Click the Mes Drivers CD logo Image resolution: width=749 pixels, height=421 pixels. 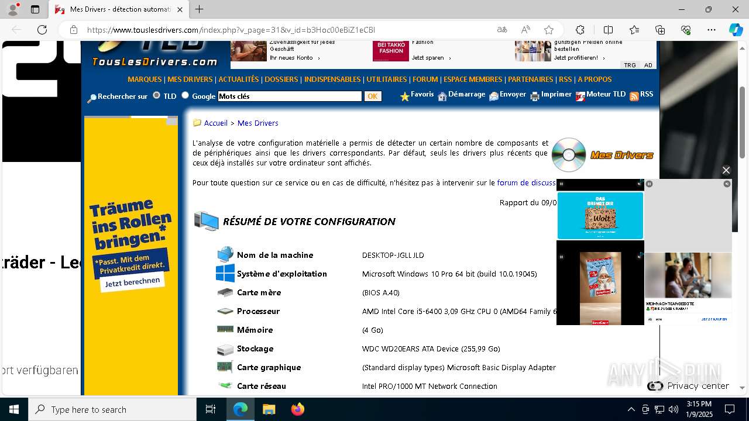pos(603,155)
